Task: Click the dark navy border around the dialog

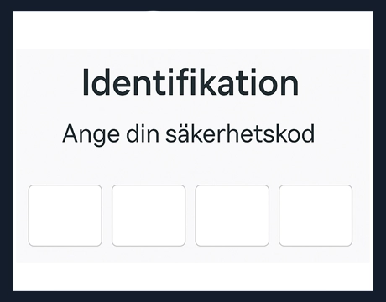Action: point(193,5)
